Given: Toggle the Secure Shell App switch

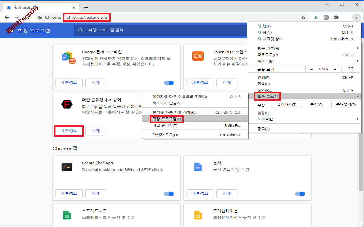Looking at the screenshot, I should 169,194.
